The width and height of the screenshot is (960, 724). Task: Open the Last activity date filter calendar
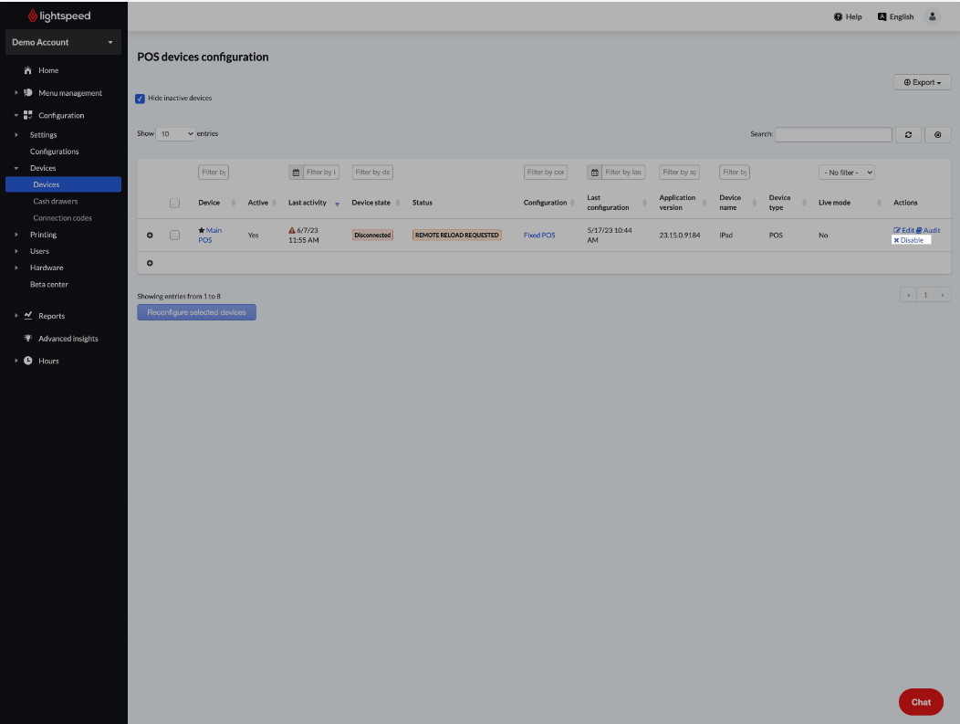296,172
